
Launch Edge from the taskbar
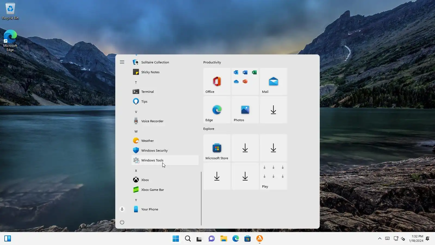(x=236, y=238)
